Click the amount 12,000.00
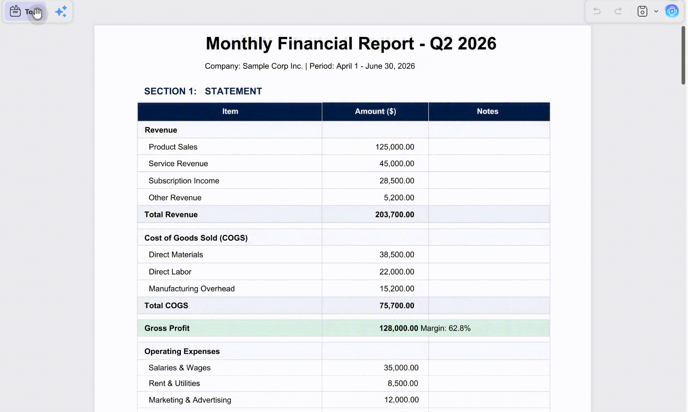Image resolution: width=688 pixels, height=412 pixels. (401, 400)
